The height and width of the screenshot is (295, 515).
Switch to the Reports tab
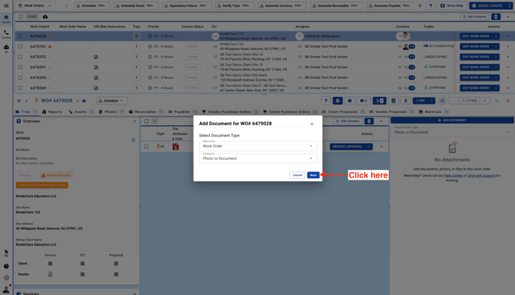coord(52,112)
